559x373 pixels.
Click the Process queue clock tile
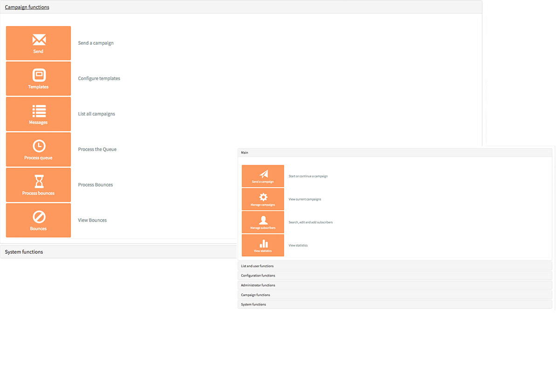click(x=38, y=149)
